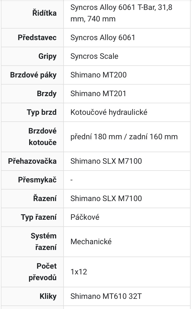The width and height of the screenshot is (192, 309).
Task: Select the 1x12 gear count value
Action: coord(79,272)
